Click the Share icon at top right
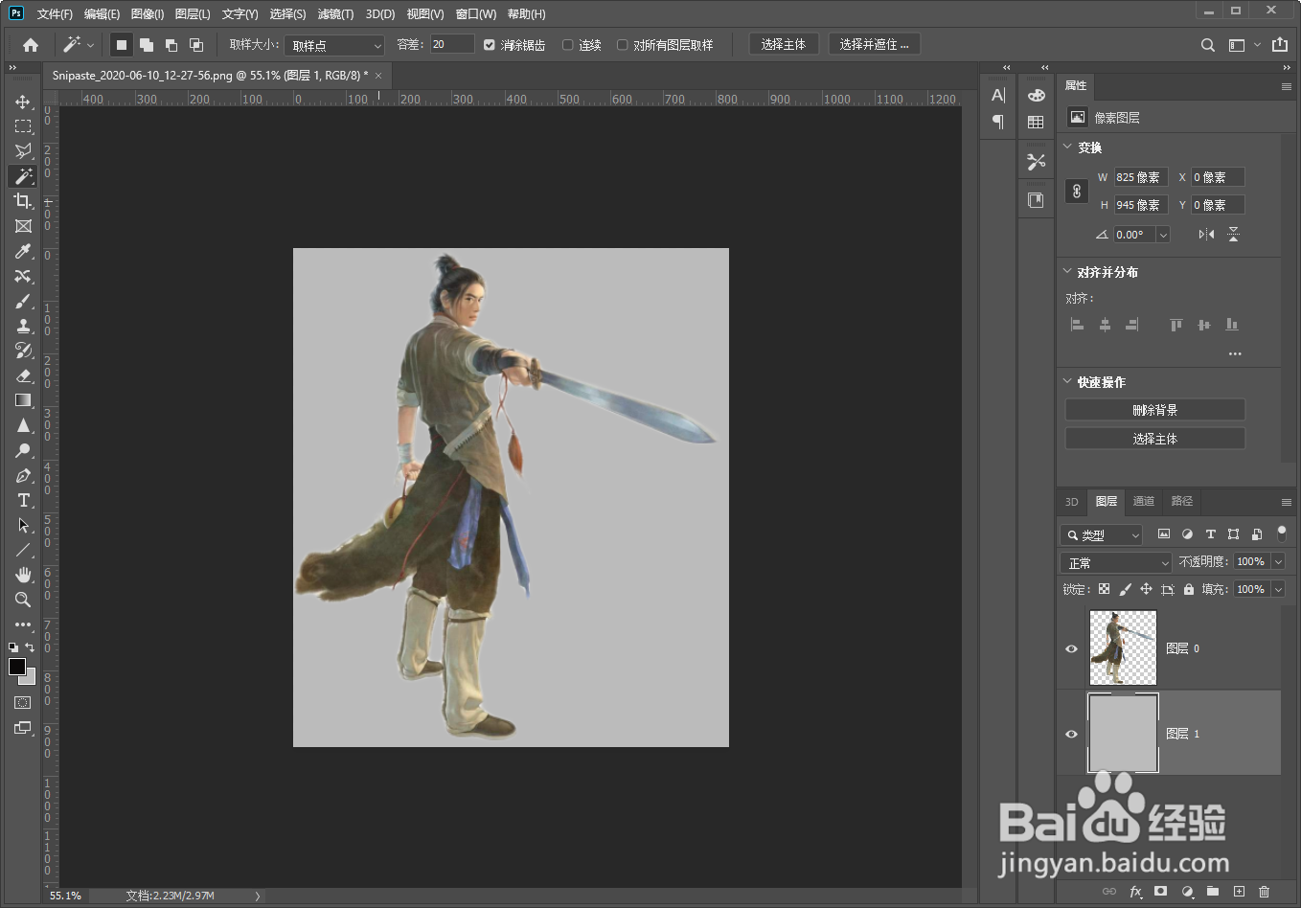This screenshot has height=908, width=1301. click(x=1280, y=45)
